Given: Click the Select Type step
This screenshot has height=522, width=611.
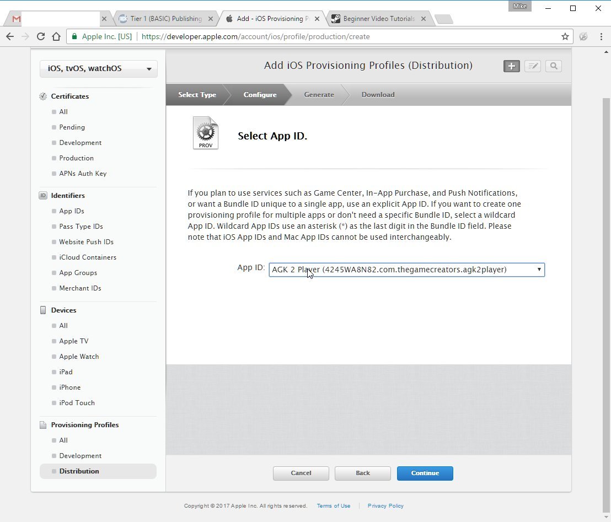Looking at the screenshot, I should click(197, 95).
